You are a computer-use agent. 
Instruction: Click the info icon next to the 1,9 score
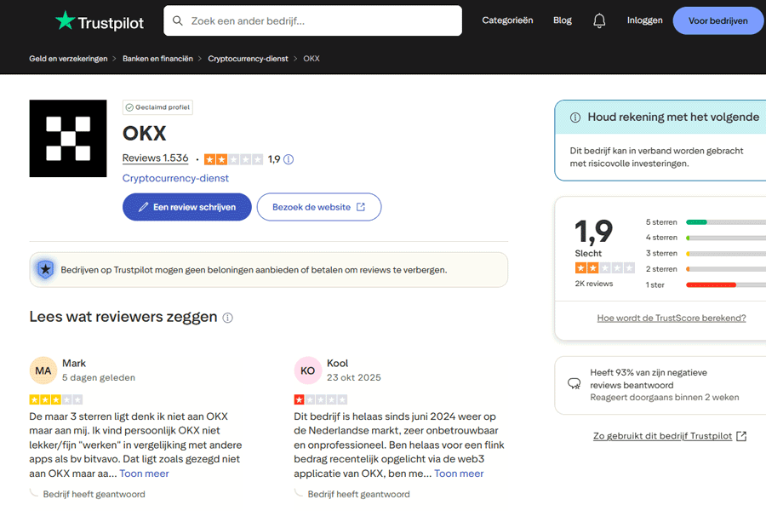point(289,159)
